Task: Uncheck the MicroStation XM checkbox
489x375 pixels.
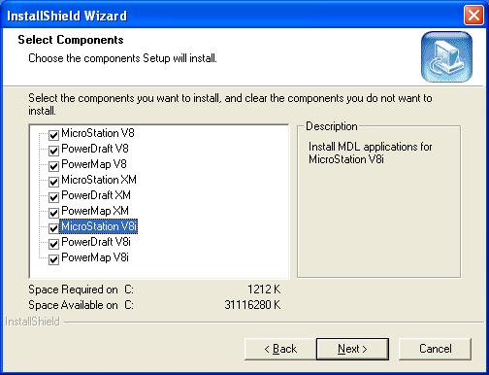Action: pos(53,182)
